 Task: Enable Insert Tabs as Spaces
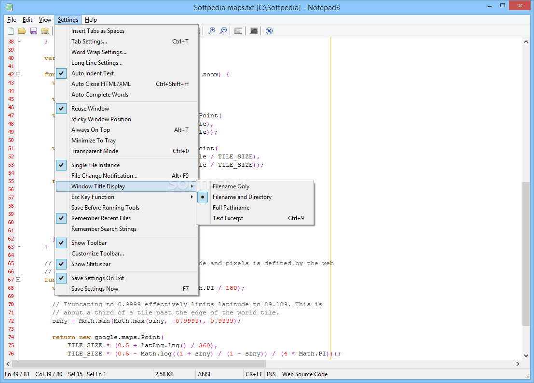click(126, 31)
